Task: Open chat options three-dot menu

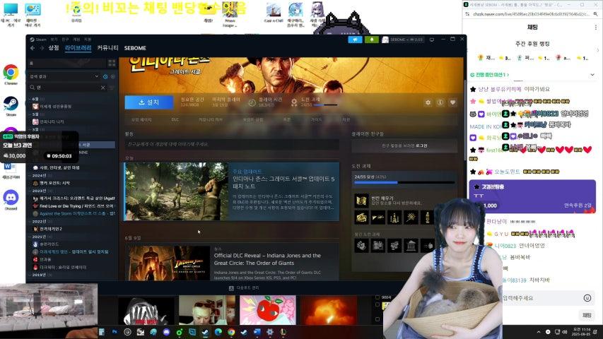Action: tap(595, 28)
